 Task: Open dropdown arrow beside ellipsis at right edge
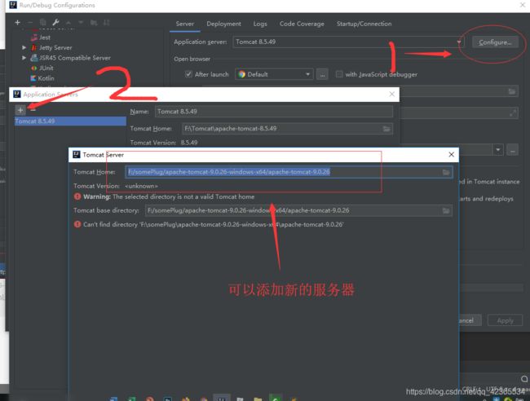[498, 150]
